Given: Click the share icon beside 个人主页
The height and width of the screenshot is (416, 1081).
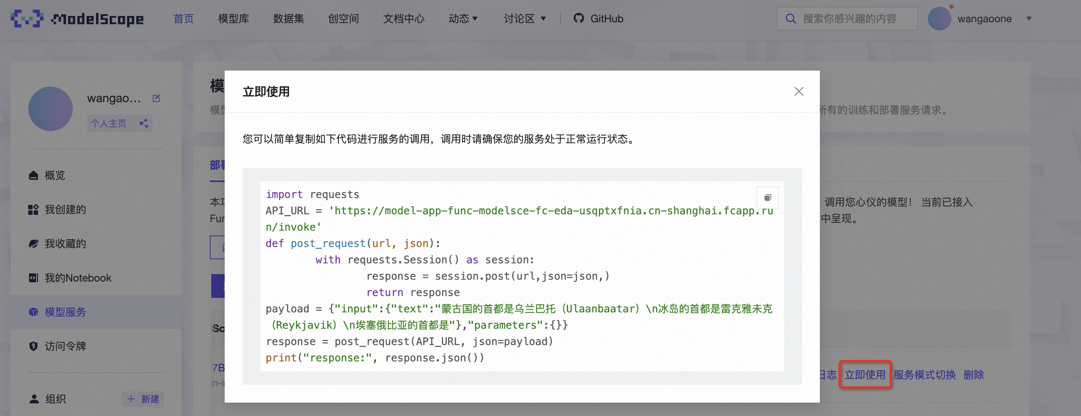Looking at the screenshot, I should 144,123.
